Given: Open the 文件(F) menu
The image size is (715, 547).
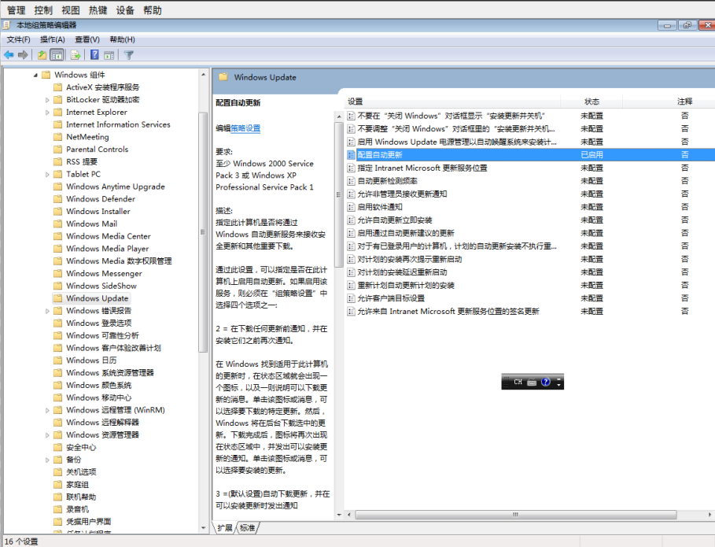Looking at the screenshot, I should pyautogui.click(x=18, y=39).
